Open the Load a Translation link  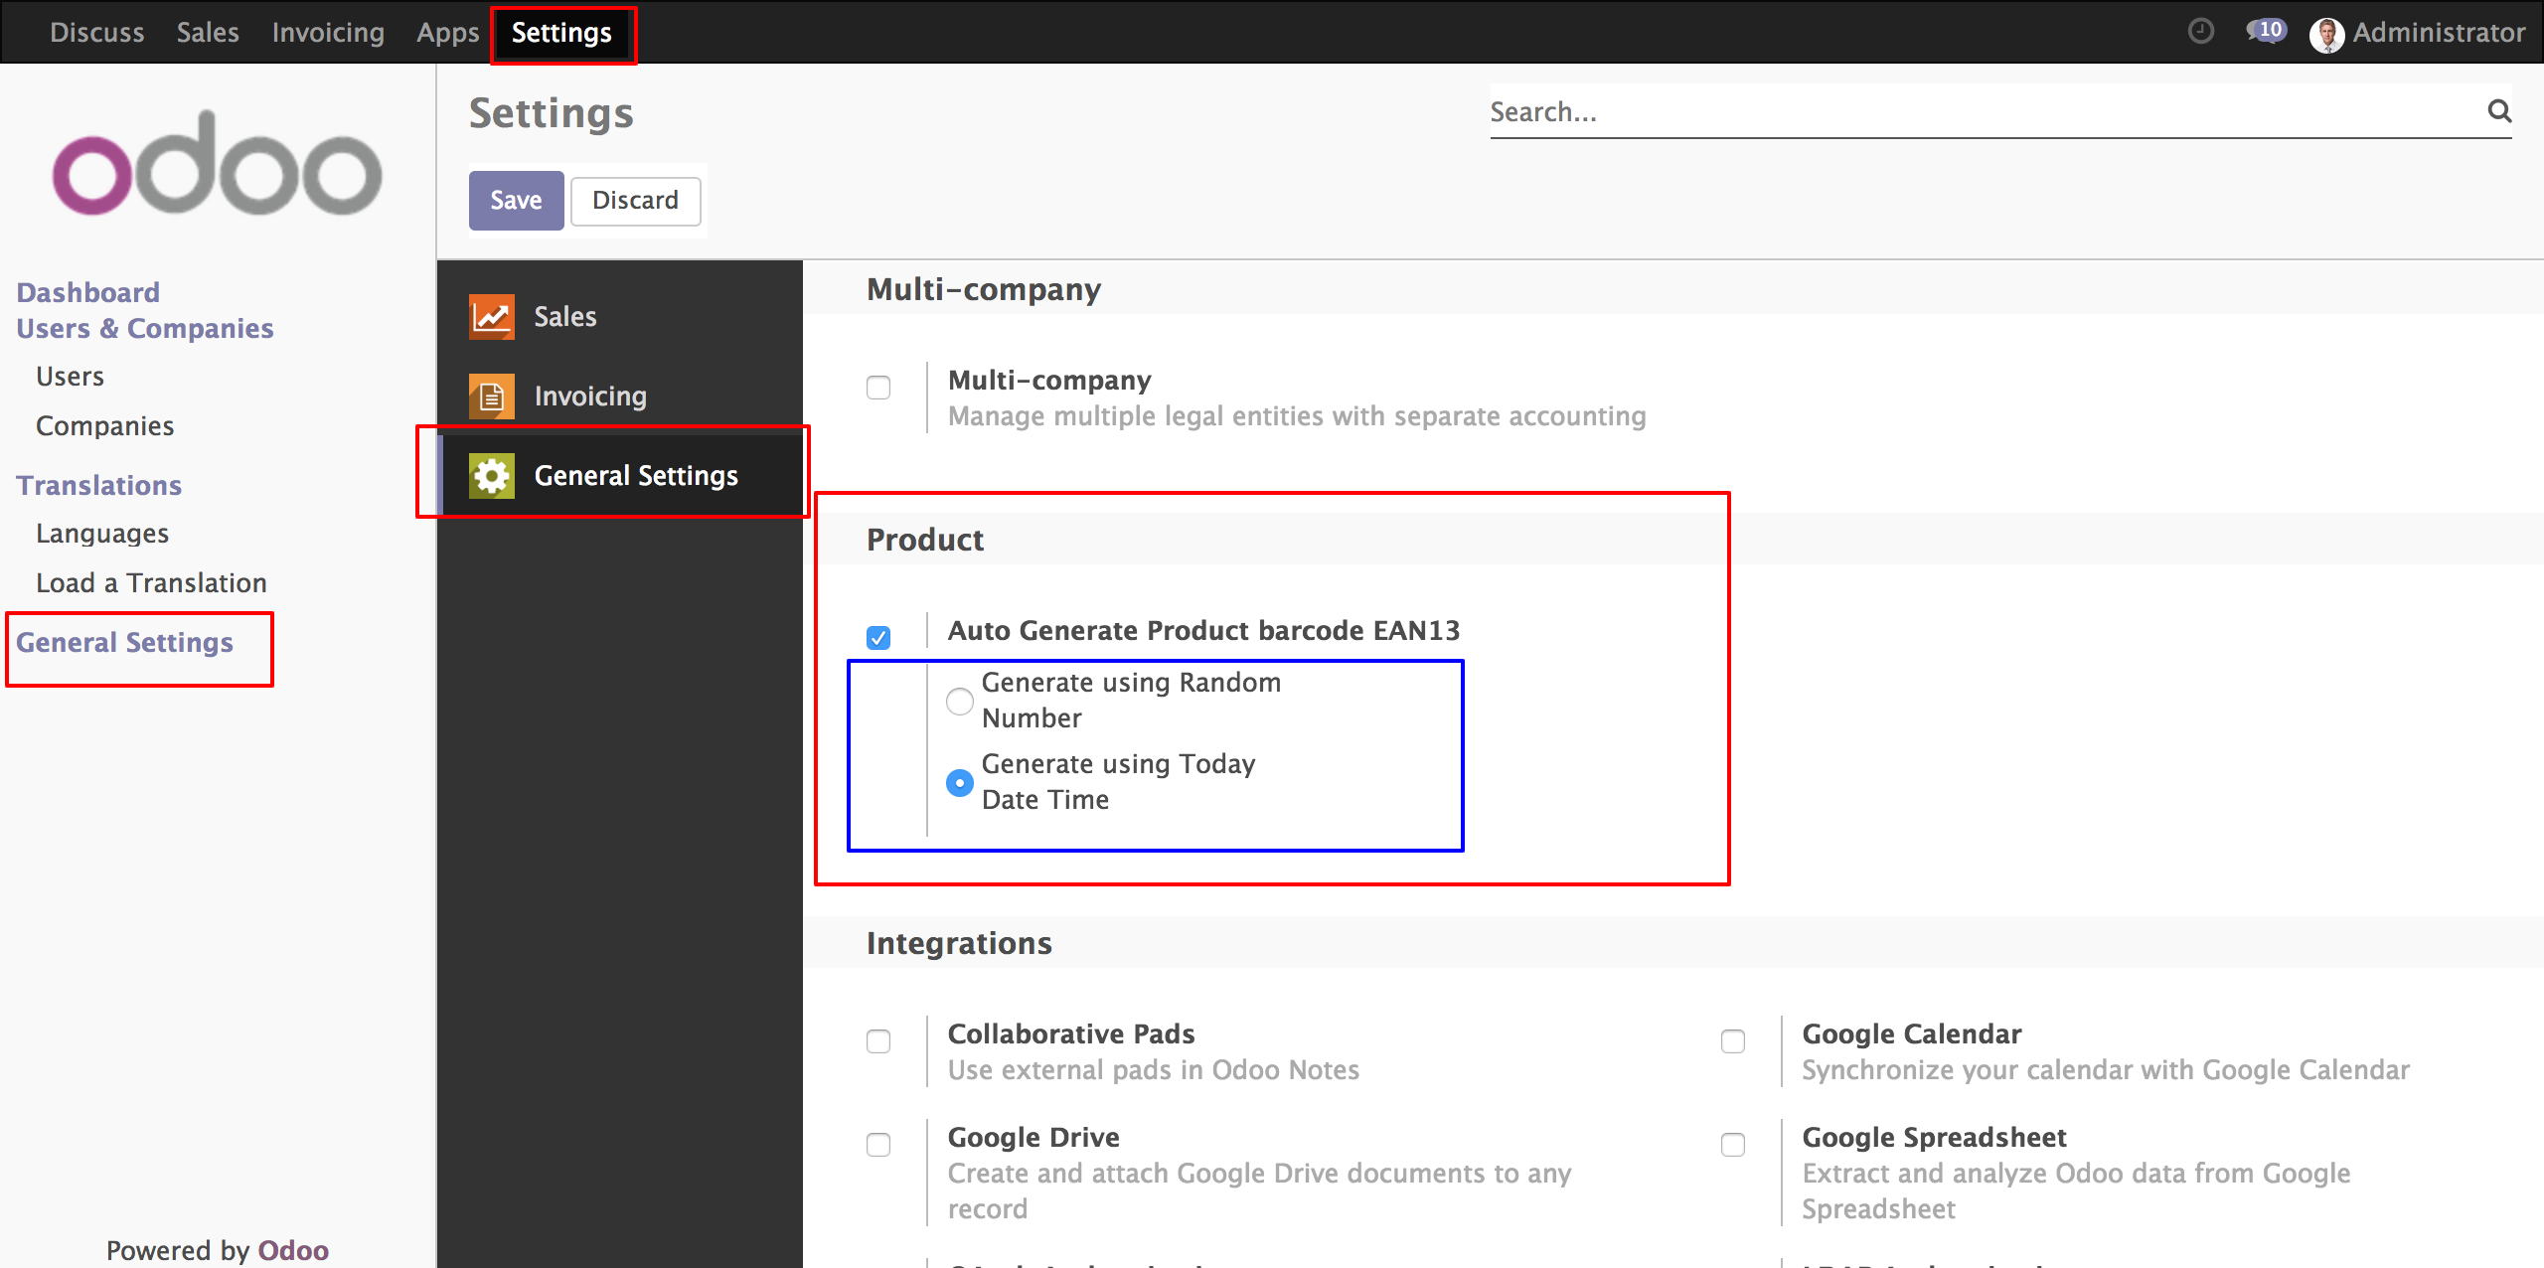[151, 583]
